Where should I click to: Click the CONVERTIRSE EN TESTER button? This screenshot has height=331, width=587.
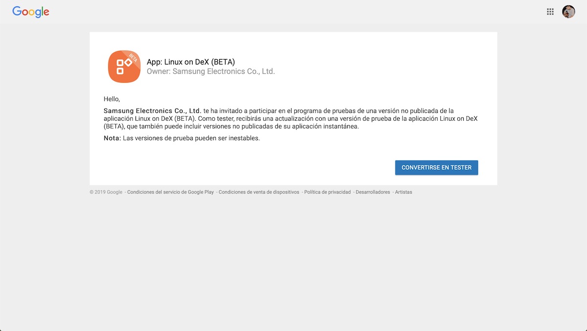tap(436, 167)
